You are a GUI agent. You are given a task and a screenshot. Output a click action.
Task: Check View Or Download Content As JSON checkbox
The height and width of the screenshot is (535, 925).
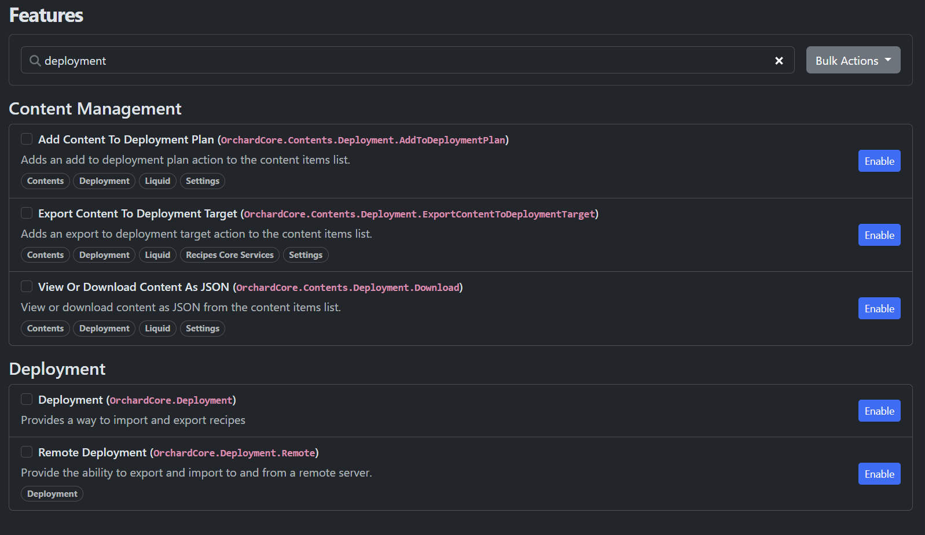27,286
